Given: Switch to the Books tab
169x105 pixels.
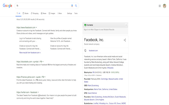Looking at the screenshot, I should [x=25, y=13].
